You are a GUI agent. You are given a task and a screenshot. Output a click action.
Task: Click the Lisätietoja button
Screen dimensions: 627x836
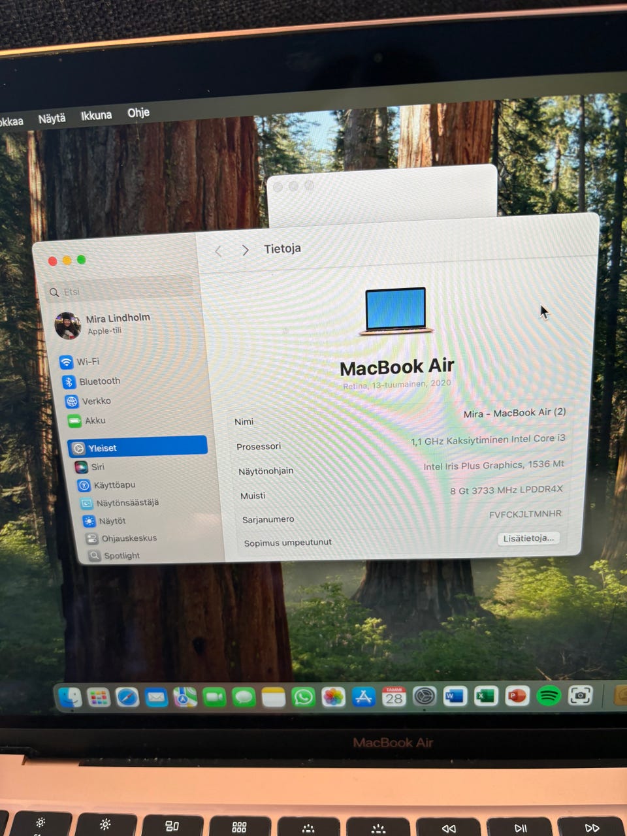(x=528, y=538)
